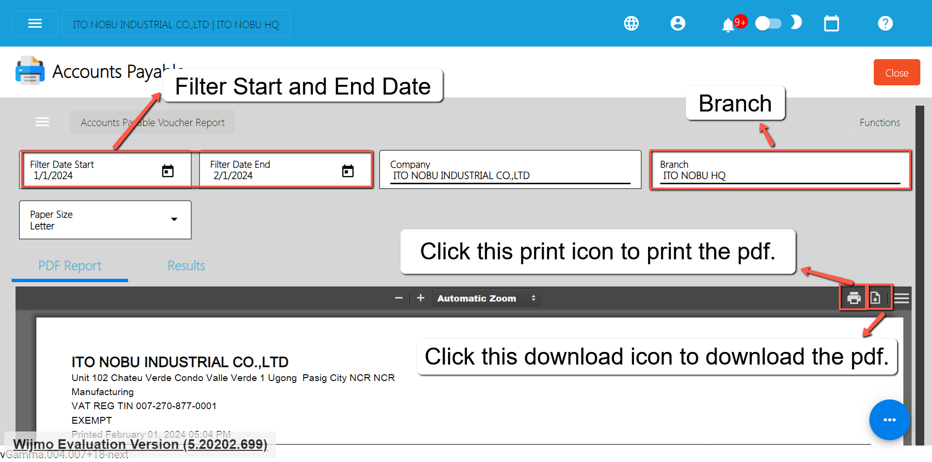This screenshot has height=462, width=932.
Task: Click the text 'VAT REG TIN 007-270-877-0001'
Action: (x=144, y=406)
